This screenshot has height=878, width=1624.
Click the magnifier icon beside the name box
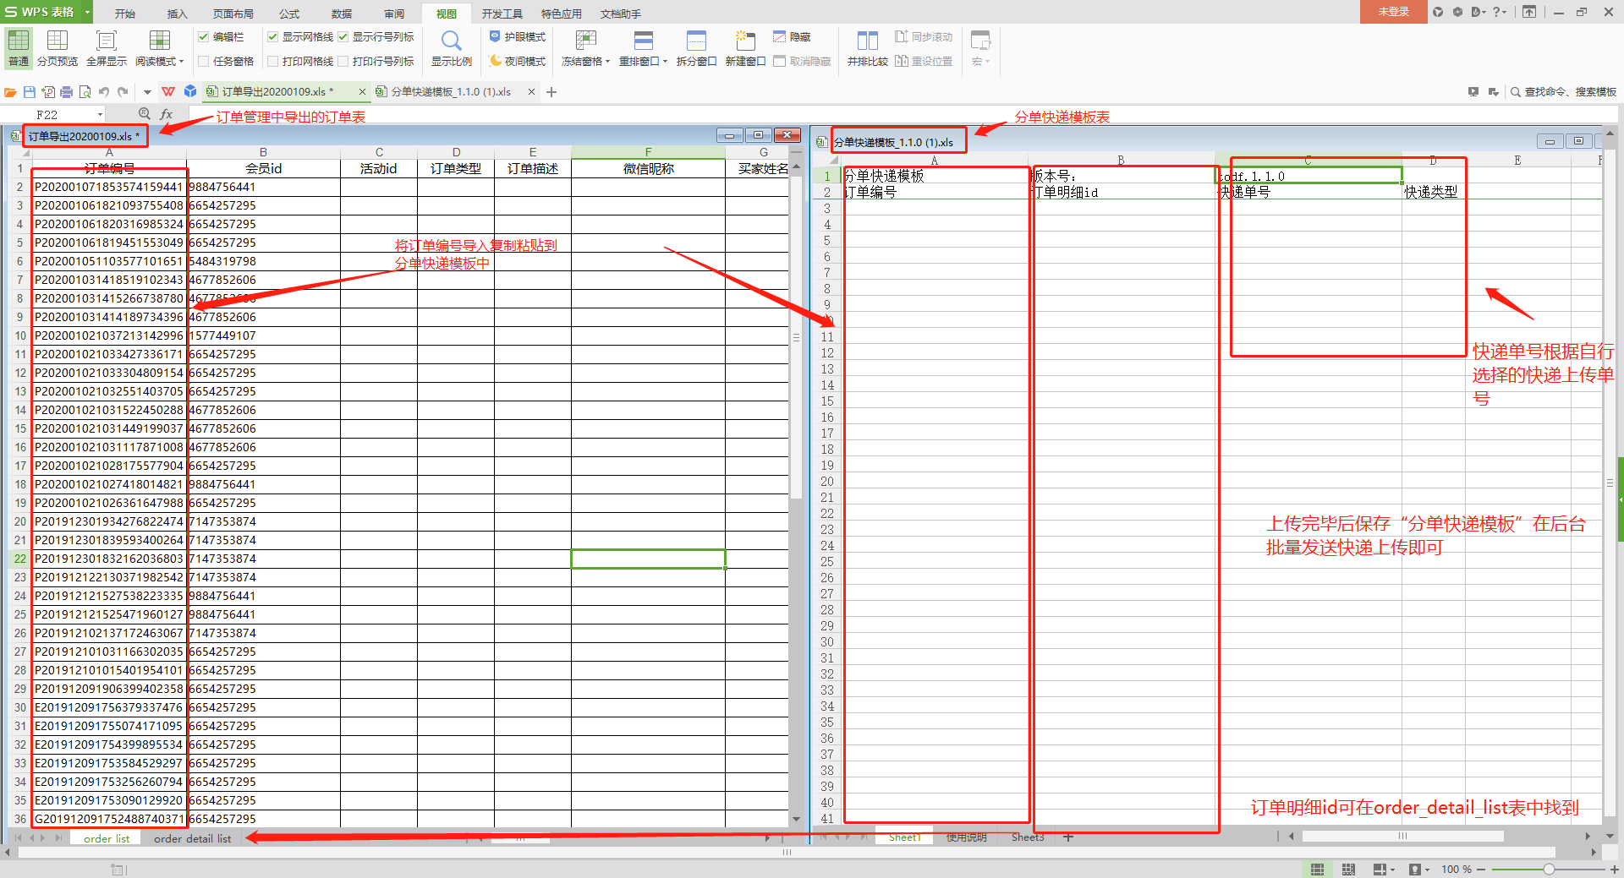[145, 114]
